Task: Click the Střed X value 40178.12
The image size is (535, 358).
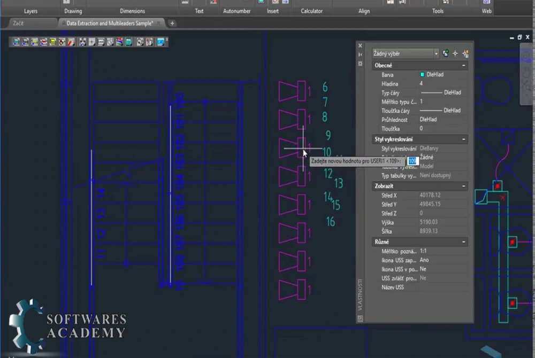Action: coord(430,195)
